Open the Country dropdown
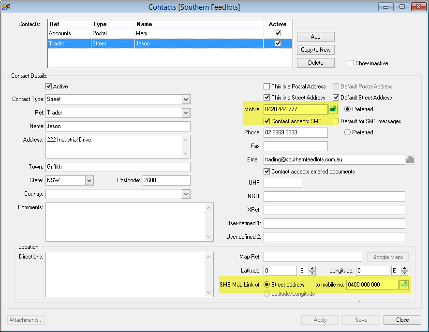The width and height of the screenshot is (429, 332). click(186, 194)
